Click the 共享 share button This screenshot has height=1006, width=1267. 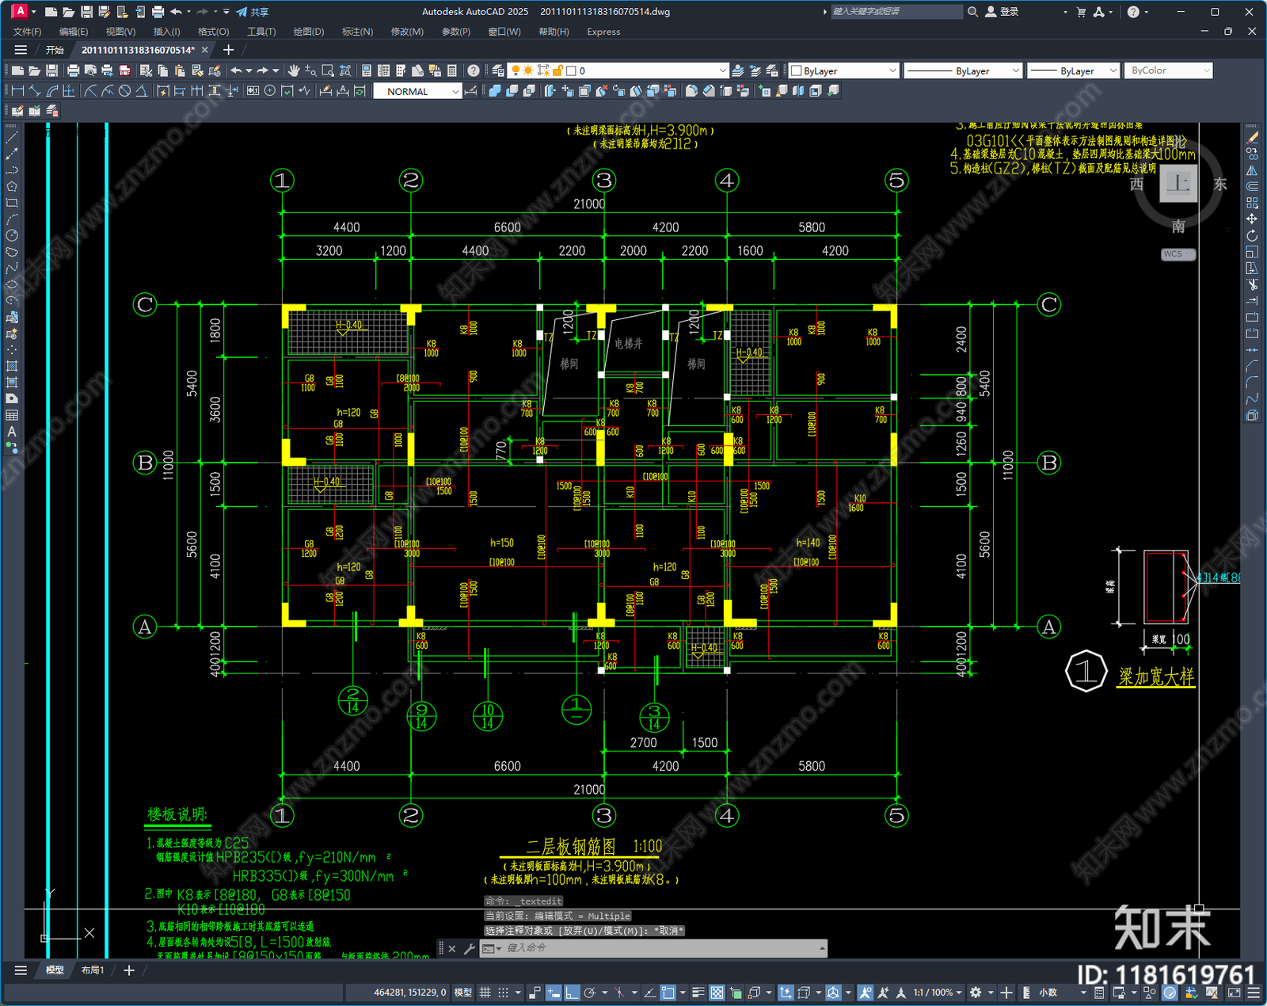point(252,12)
